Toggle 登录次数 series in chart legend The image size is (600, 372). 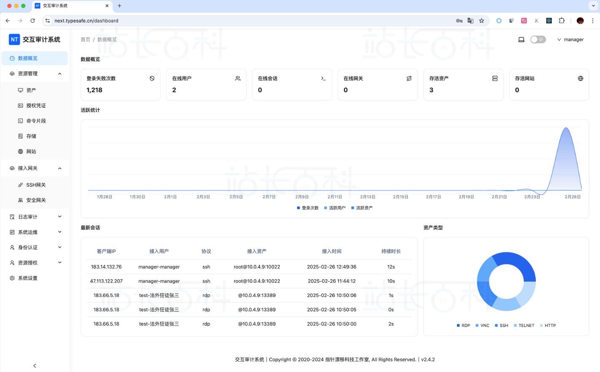(x=308, y=208)
